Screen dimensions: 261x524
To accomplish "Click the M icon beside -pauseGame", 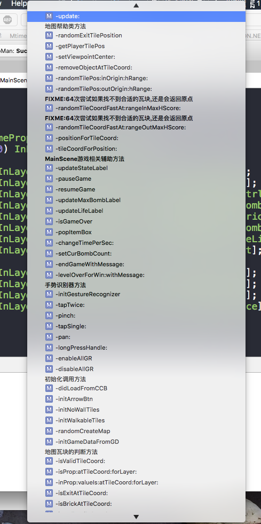I will coord(49,179).
